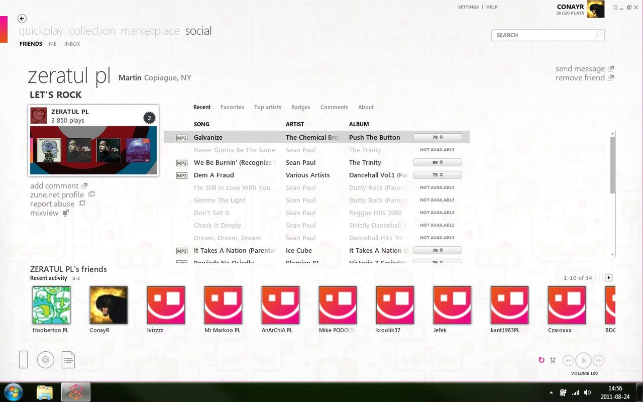The width and height of the screenshot is (643, 402).
Task: Select the Comments tab
Action: tap(334, 107)
